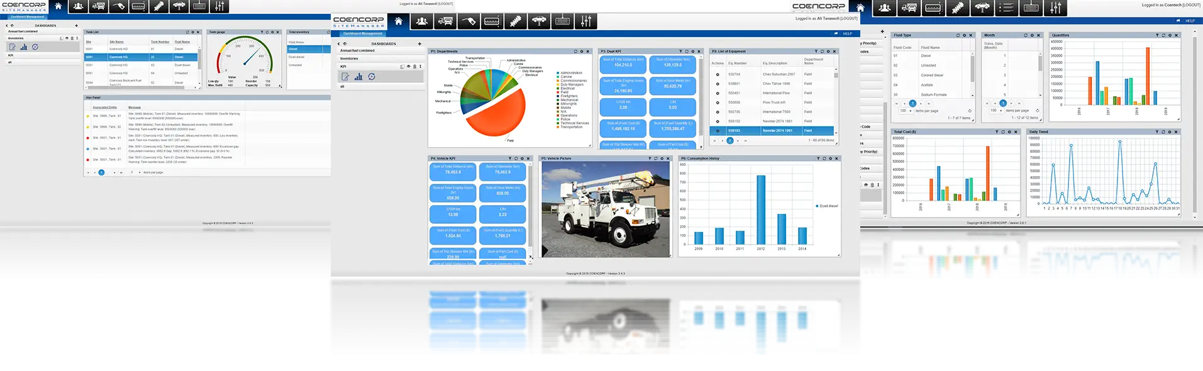Collapse dashboards sidebar with chevron in left window
The height and width of the screenshot is (371, 1203).
click(7, 26)
